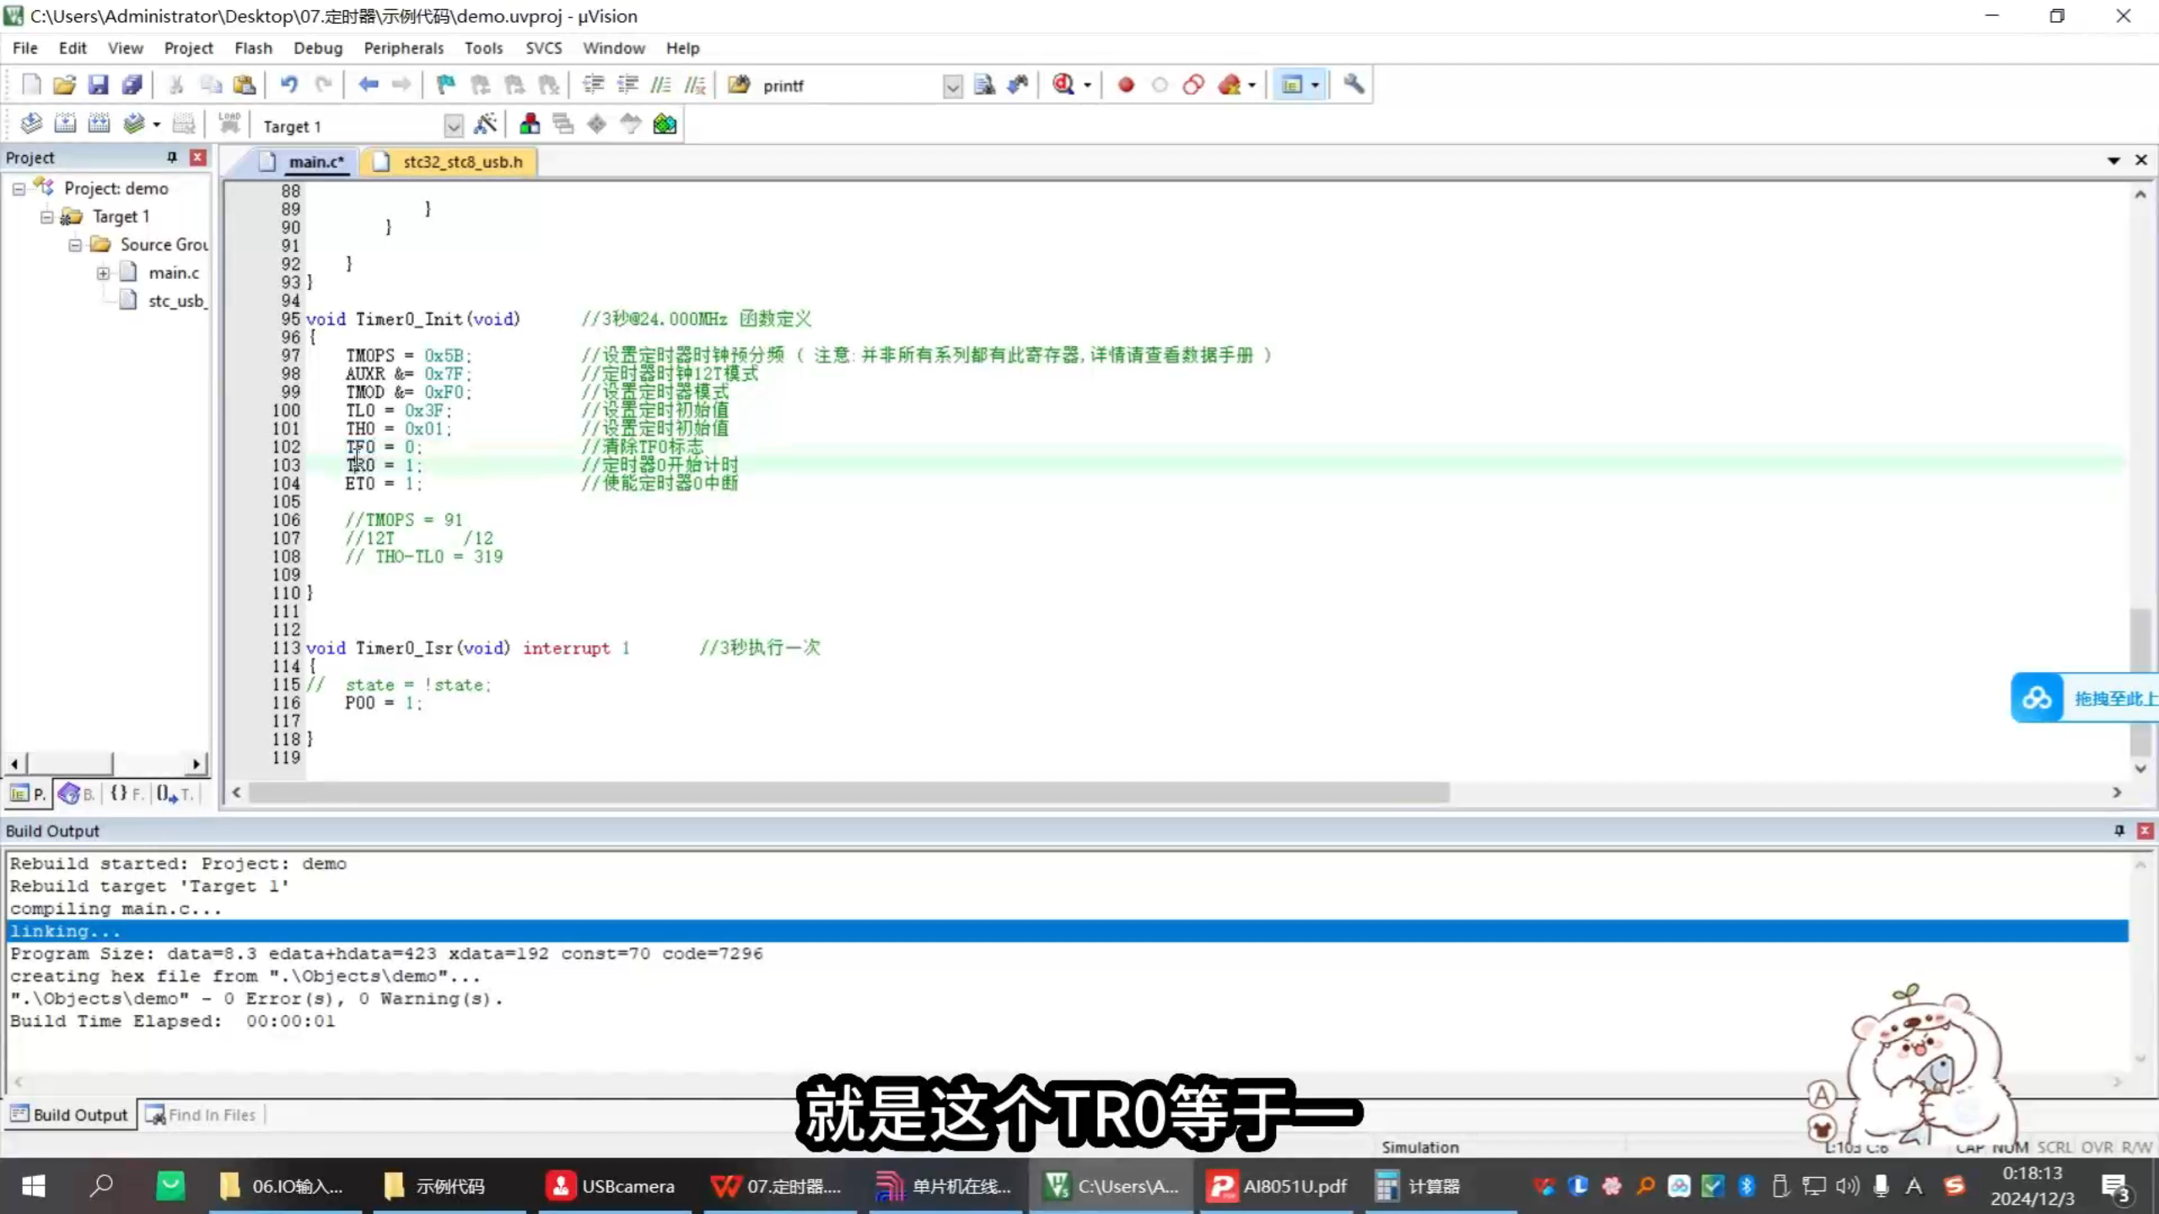Expand the main.c tree item
Screen dimensions: 2159x1214
(103, 272)
